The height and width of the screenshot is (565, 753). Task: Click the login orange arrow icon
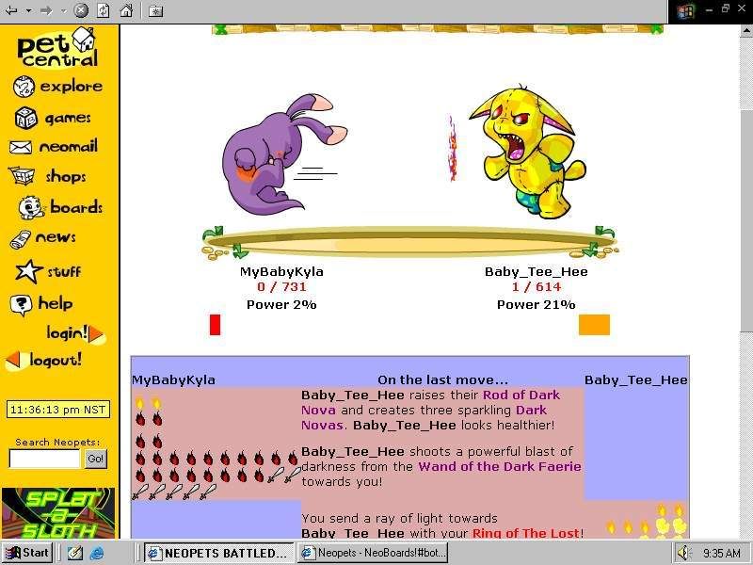[x=97, y=334]
